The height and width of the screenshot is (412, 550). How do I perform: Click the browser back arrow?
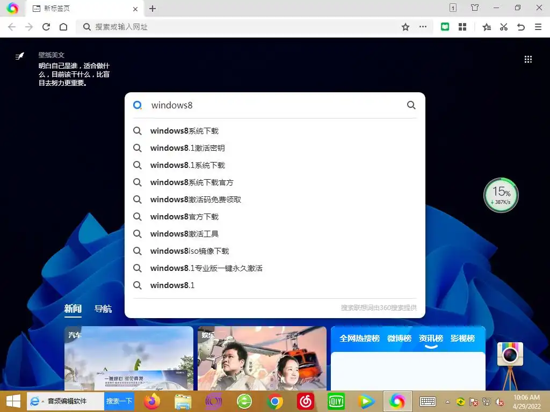(x=12, y=27)
